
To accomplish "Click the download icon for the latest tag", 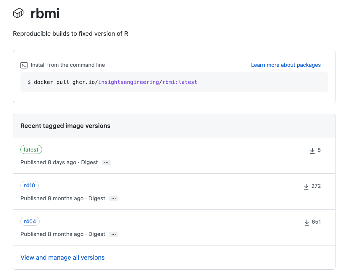I will pyautogui.click(x=312, y=151).
